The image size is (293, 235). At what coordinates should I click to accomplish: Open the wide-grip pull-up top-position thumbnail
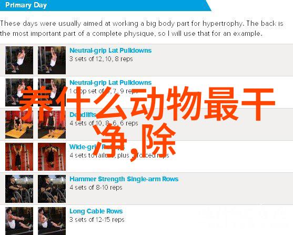(52, 157)
